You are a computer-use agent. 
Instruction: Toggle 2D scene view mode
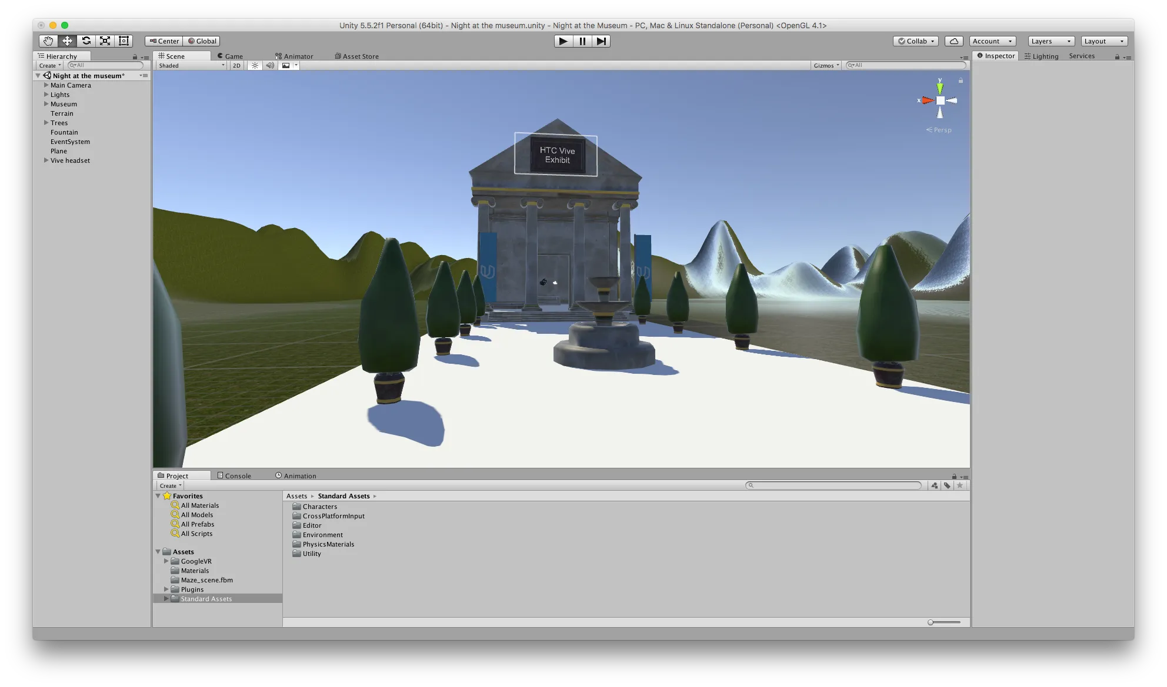point(236,66)
